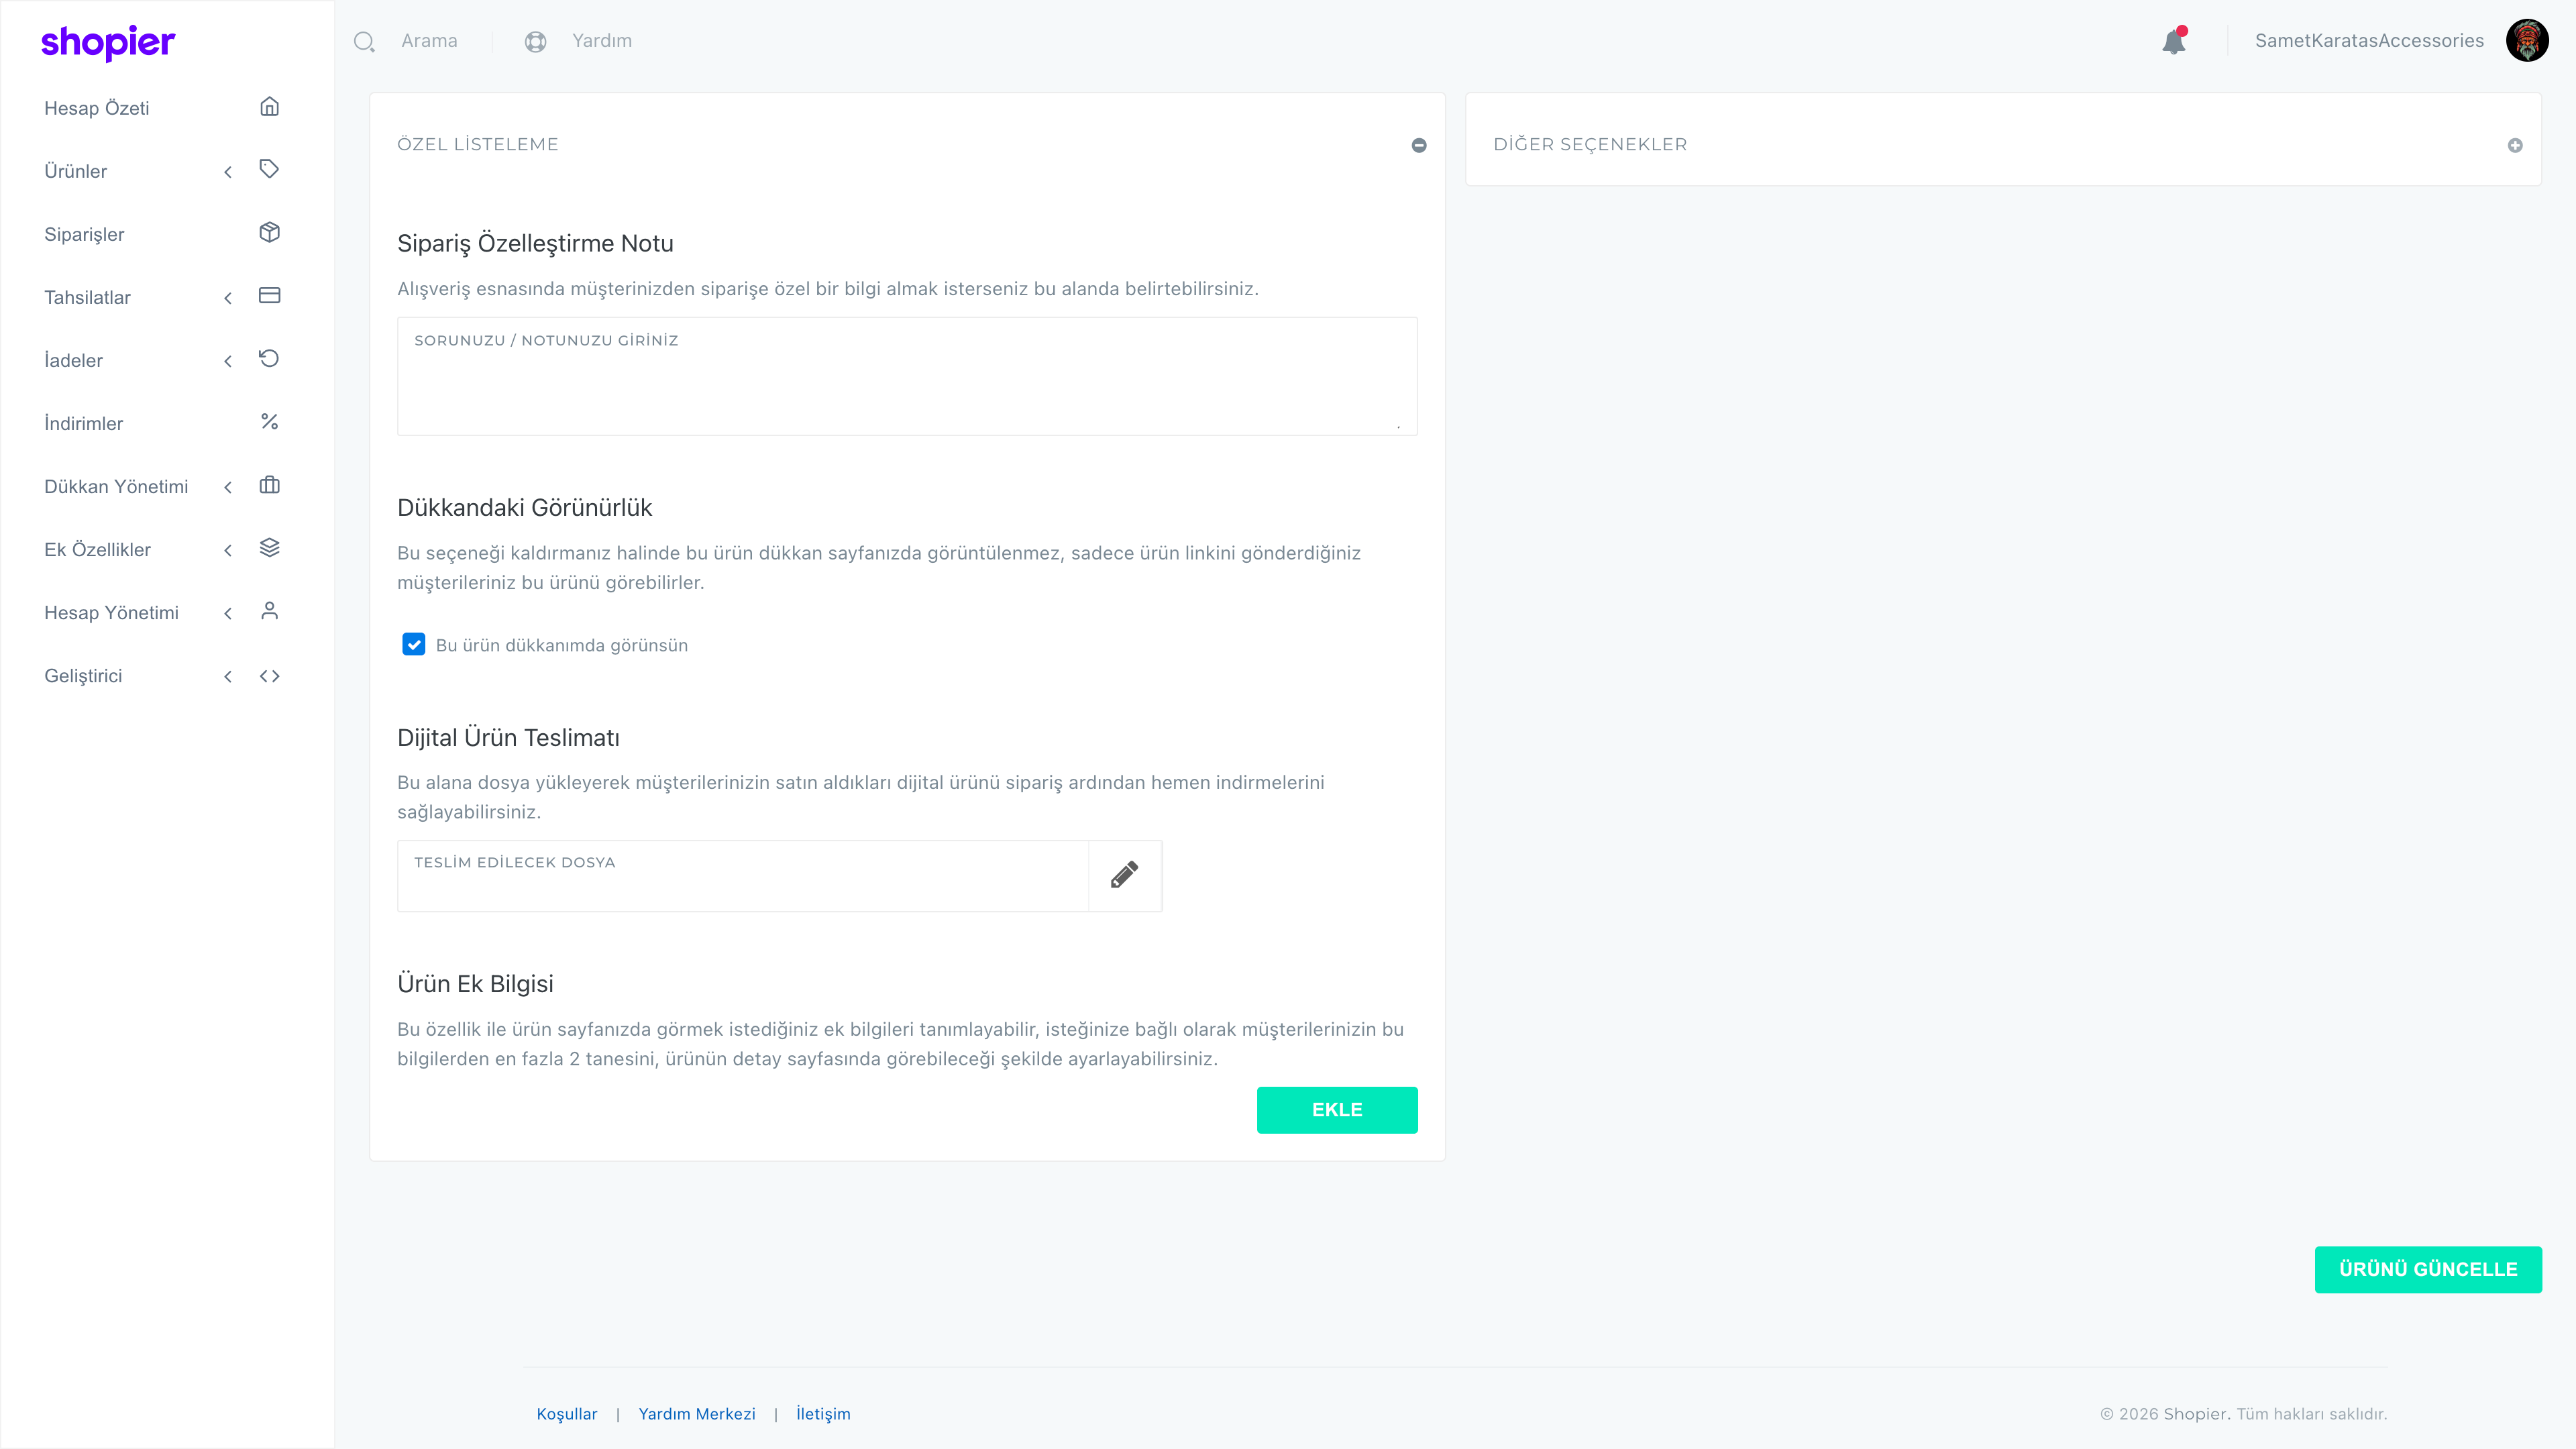Expand the Ürünler submenu chevron

point(228,171)
